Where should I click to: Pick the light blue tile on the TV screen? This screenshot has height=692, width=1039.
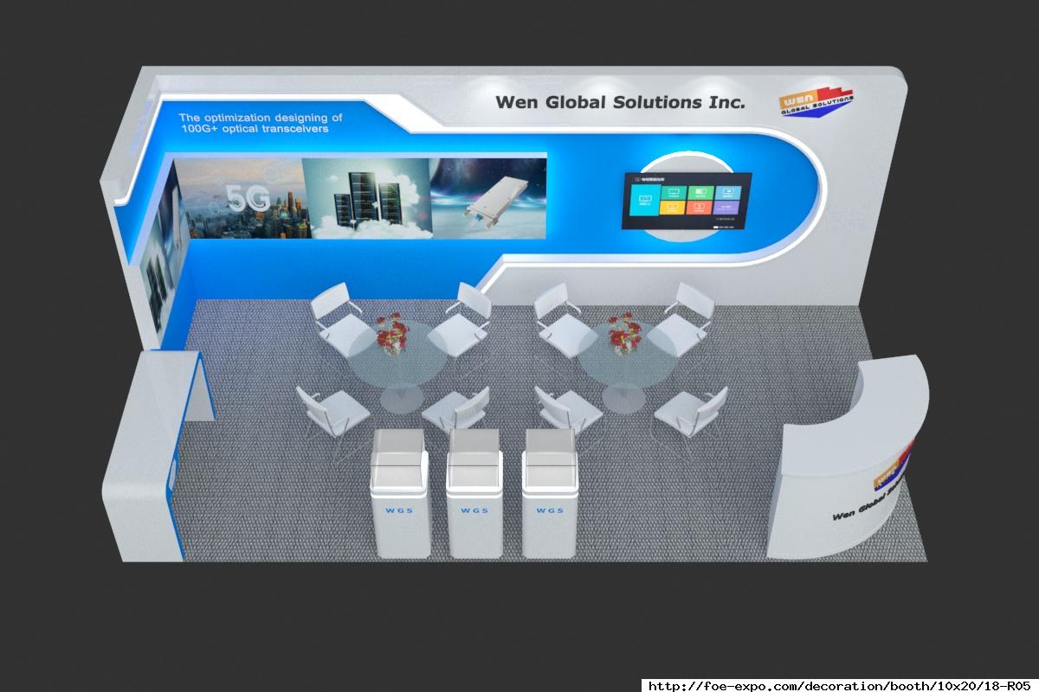tap(728, 192)
